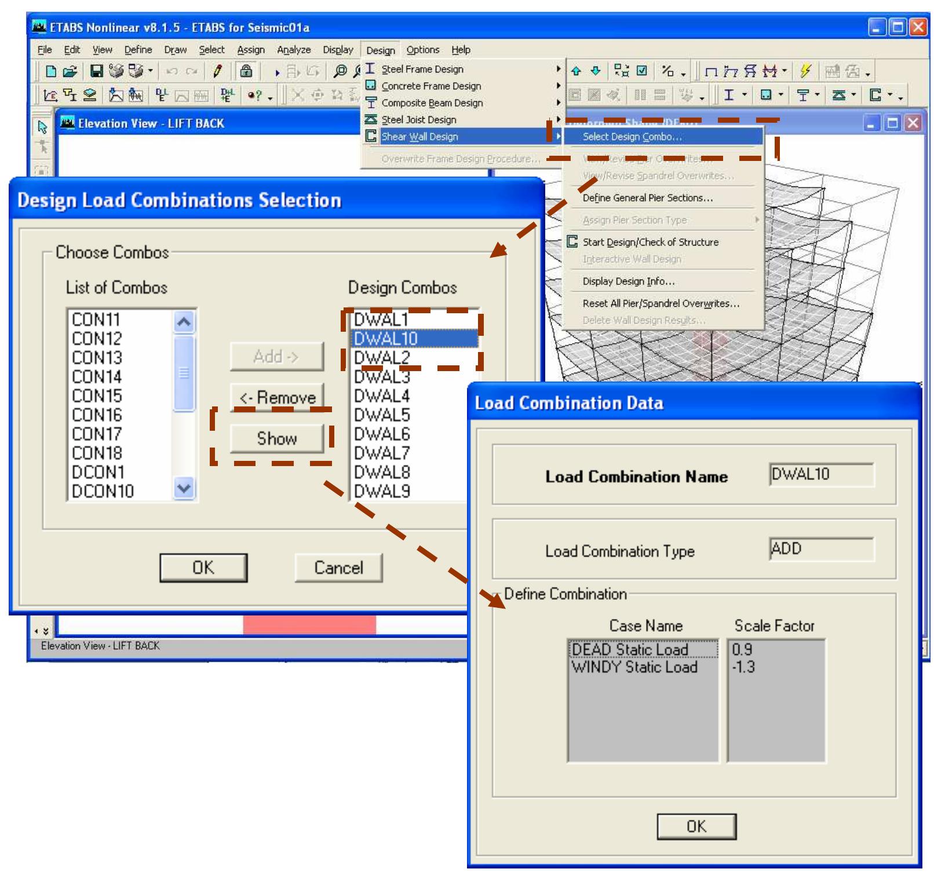934x876 pixels.
Task: Open the Analyze menu
Action: click(x=294, y=50)
